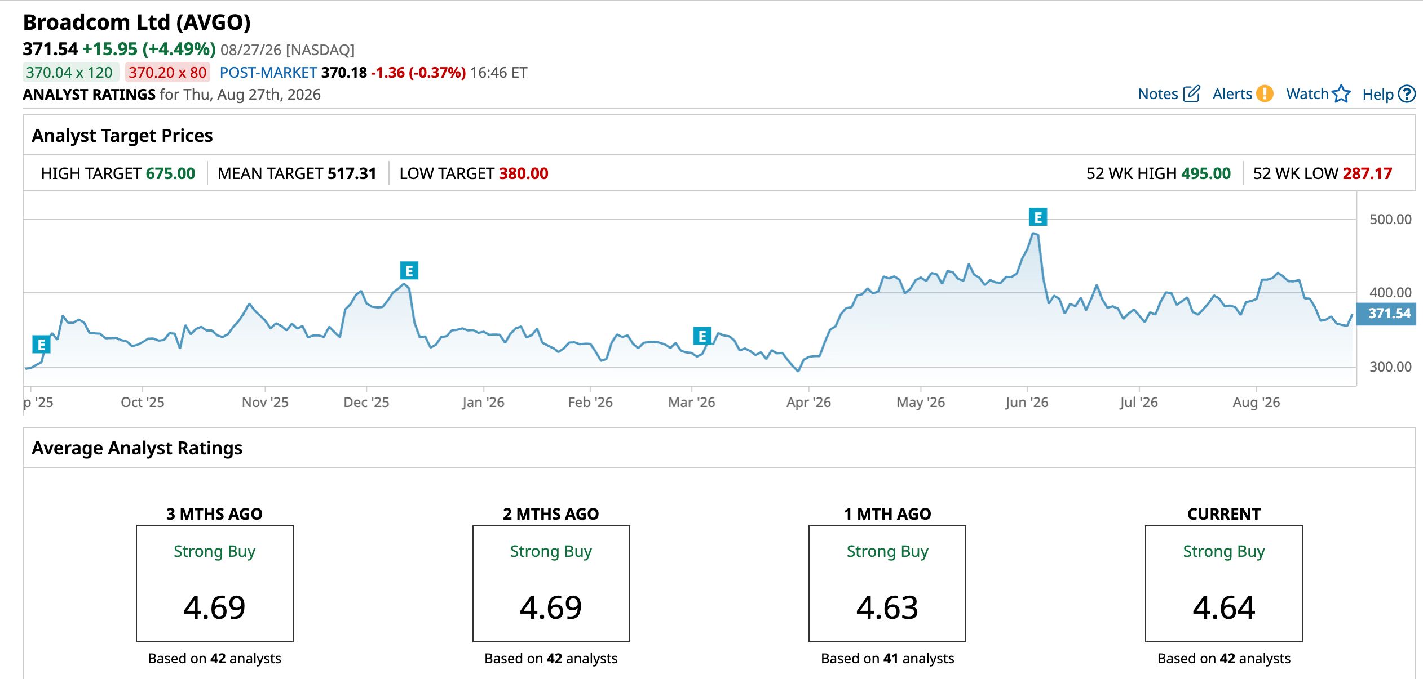Click the CURRENT label

[x=1224, y=514]
